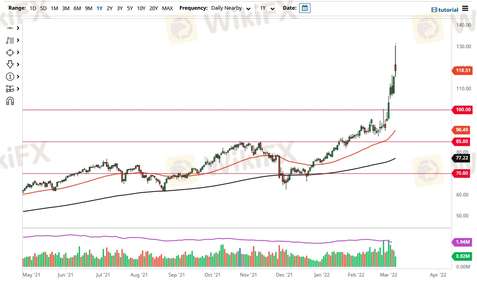This screenshot has height=283, width=477.
Task: Click the 100.00 red price level label
Action: click(x=463, y=110)
